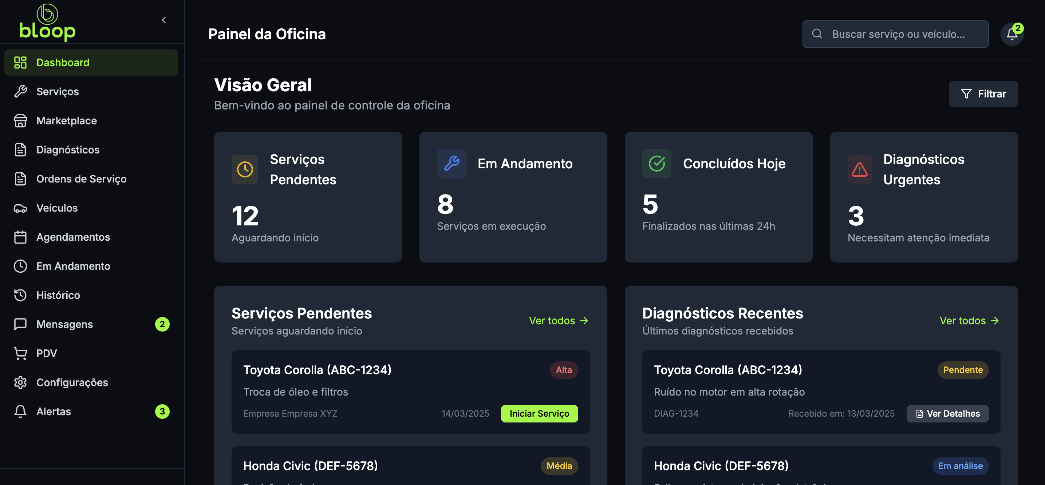Click the bloop logo
Viewport: 1045px width, 485px height.
point(47,23)
